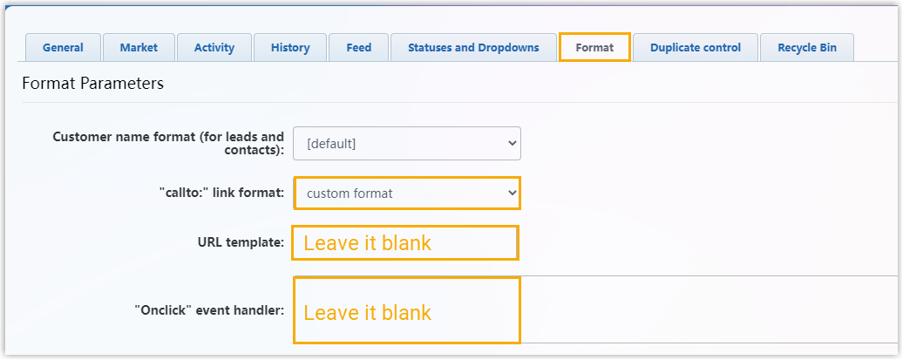Focus the URL template input field
The image size is (903, 360).
click(x=406, y=243)
